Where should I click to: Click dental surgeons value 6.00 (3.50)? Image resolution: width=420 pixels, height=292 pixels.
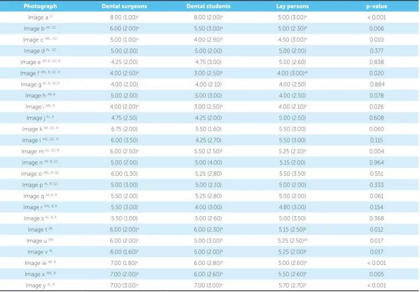tap(124, 140)
